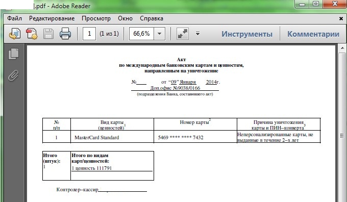Open the Комментарии pane
The image size is (347, 202).
(x=313, y=34)
